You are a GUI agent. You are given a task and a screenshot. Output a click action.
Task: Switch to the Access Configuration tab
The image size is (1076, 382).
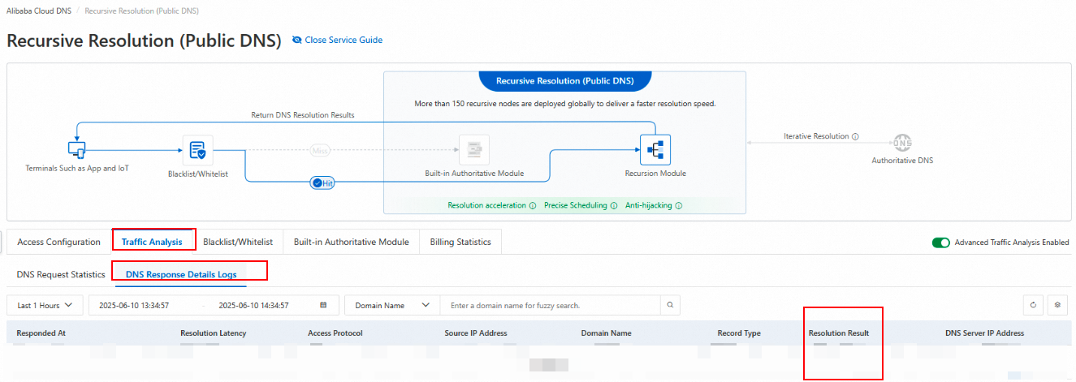59,242
